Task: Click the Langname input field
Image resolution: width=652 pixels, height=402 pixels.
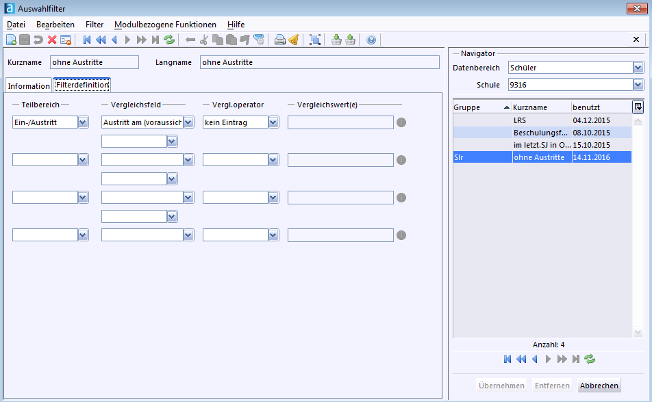Action: pyautogui.click(x=319, y=62)
